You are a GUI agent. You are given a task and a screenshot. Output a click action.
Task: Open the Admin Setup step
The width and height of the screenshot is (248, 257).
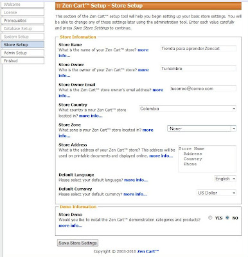[22, 53]
